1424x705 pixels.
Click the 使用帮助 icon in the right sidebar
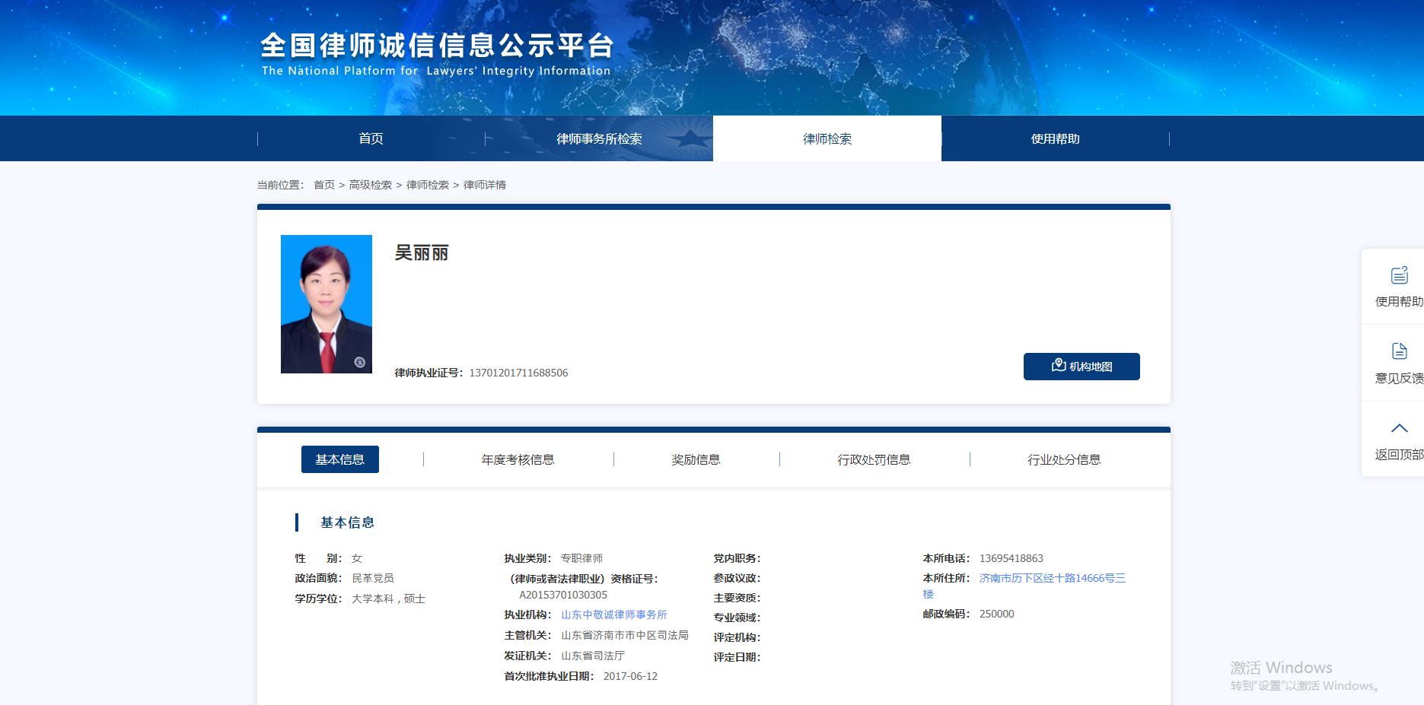click(1400, 277)
